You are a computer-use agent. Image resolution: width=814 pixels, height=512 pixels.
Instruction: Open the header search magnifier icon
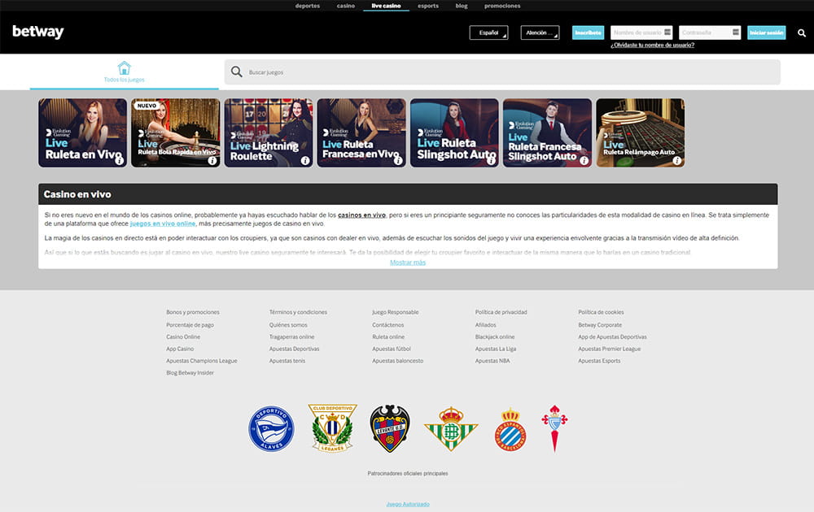(x=802, y=33)
